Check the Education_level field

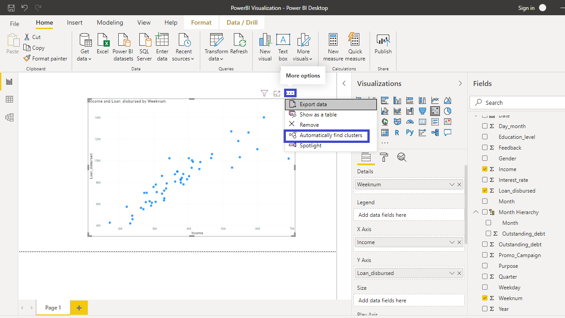tap(485, 137)
